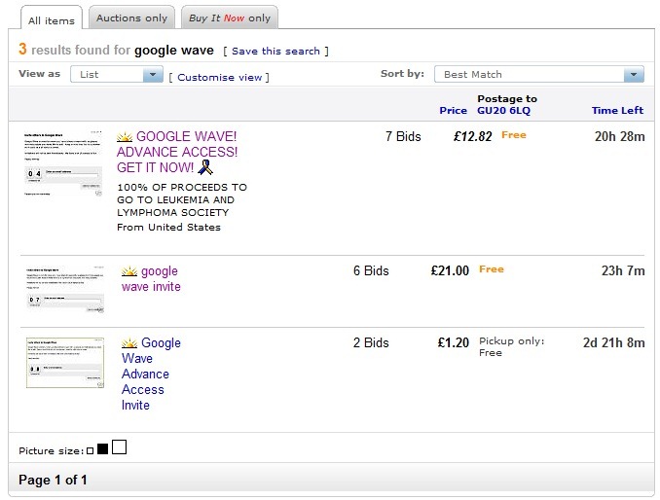Switch to the Buy It Now only tab
The height and width of the screenshot is (500, 660).
click(x=229, y=18)
